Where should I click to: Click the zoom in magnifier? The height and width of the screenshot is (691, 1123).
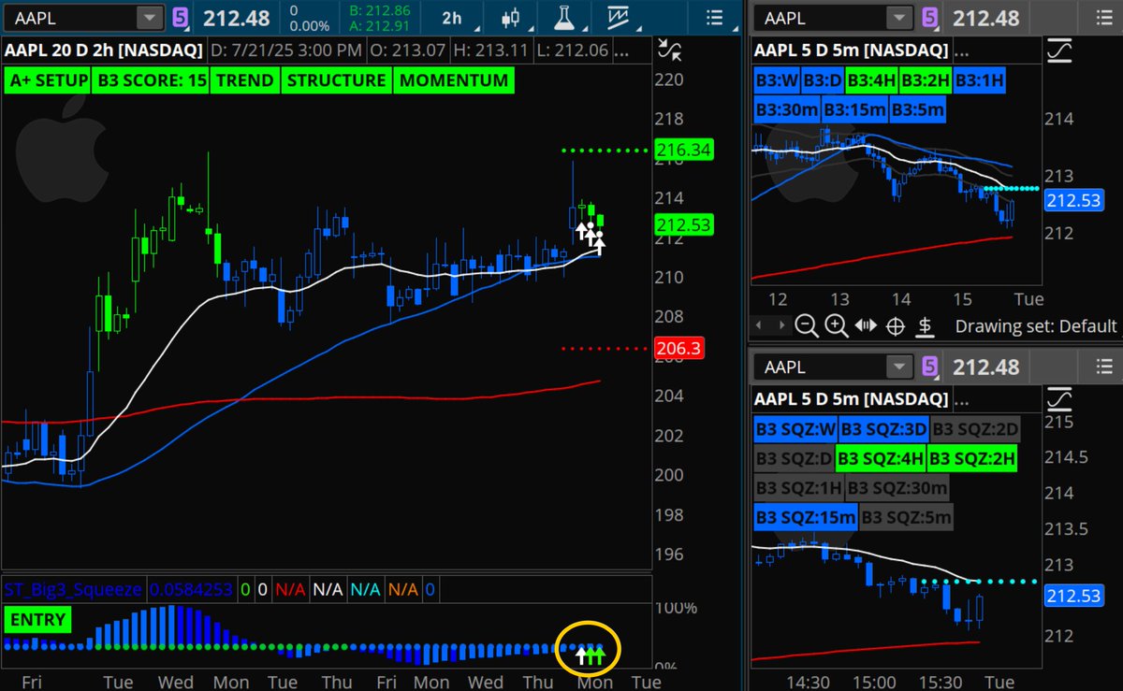point(836,326)
